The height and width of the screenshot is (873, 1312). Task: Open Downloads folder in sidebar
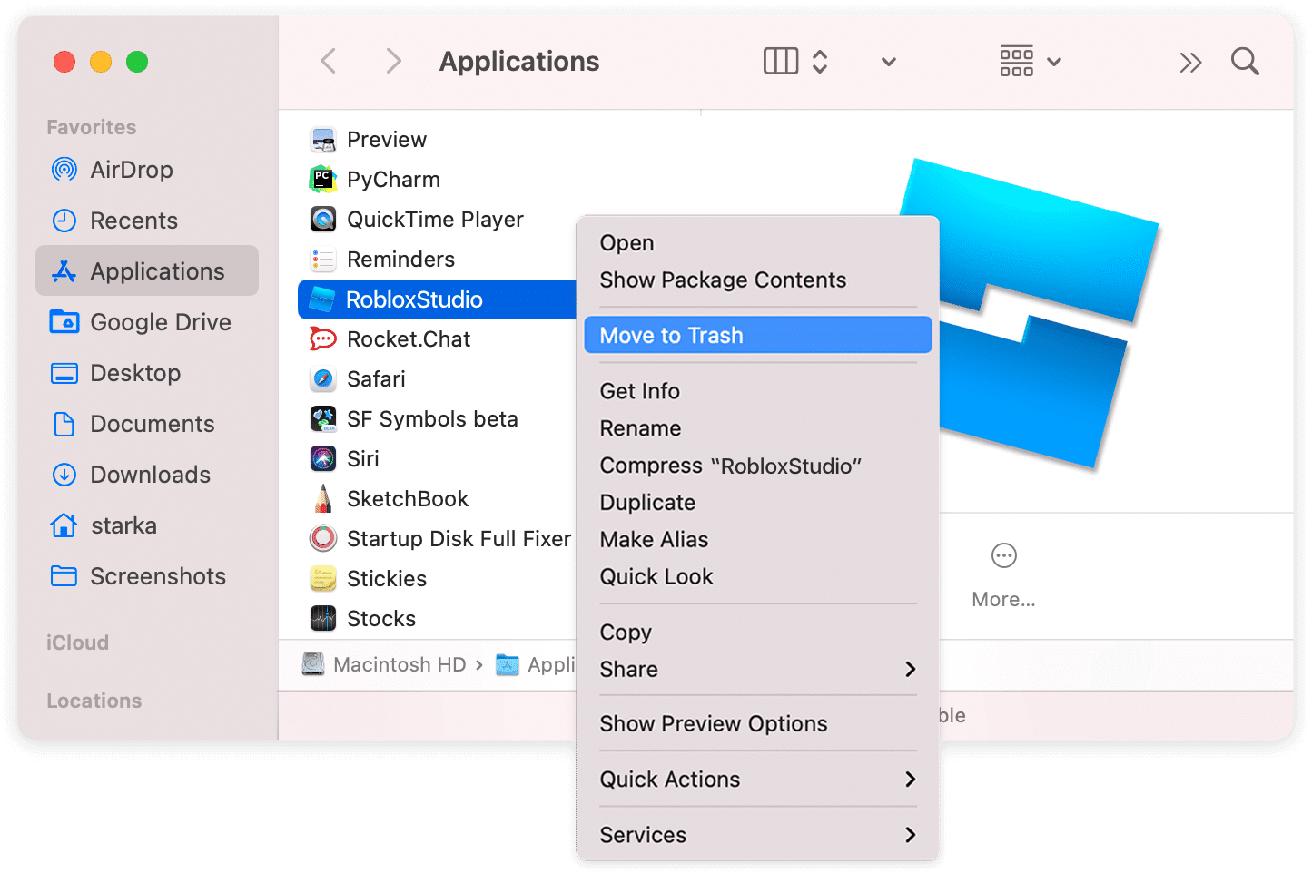coord(150,475)
